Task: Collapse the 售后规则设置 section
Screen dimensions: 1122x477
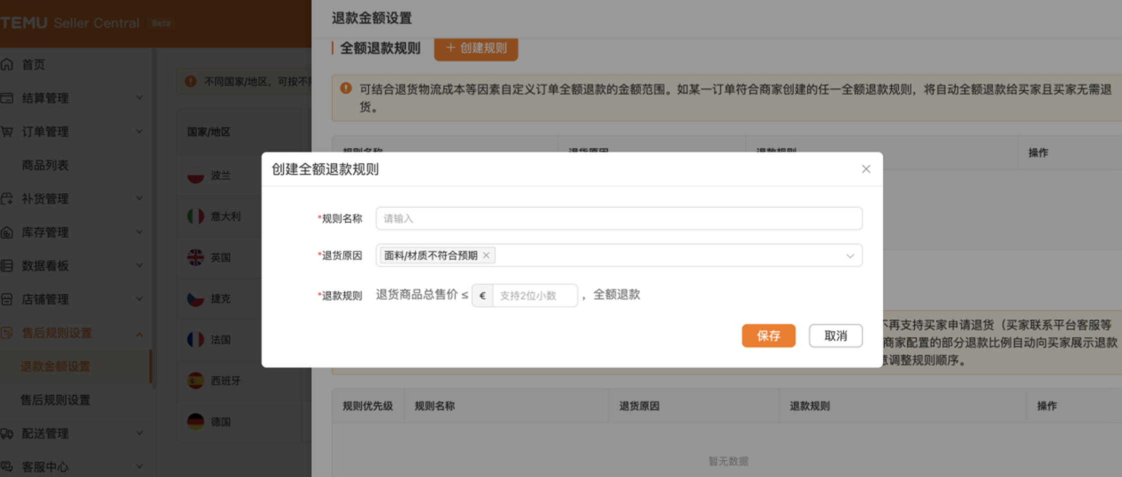Action: pyautogui.click(x=140, y=334)
